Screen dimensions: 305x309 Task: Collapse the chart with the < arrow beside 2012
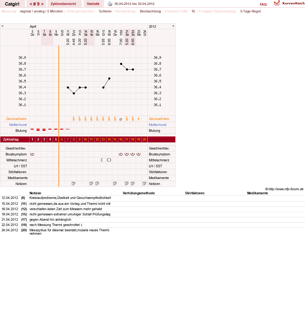173,26
